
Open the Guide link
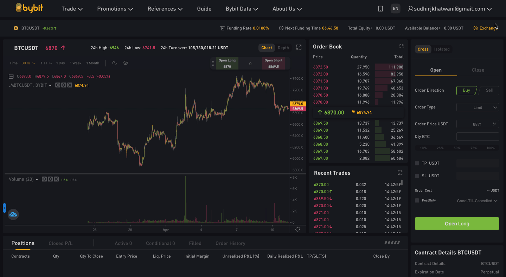[x=204, y=9]
